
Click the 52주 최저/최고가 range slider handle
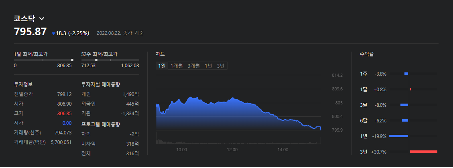[x=96, y=60]
